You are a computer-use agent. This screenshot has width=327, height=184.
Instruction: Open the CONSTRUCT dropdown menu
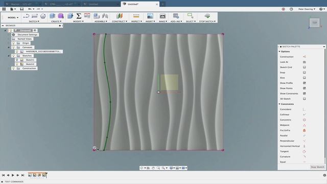(120, 21)
